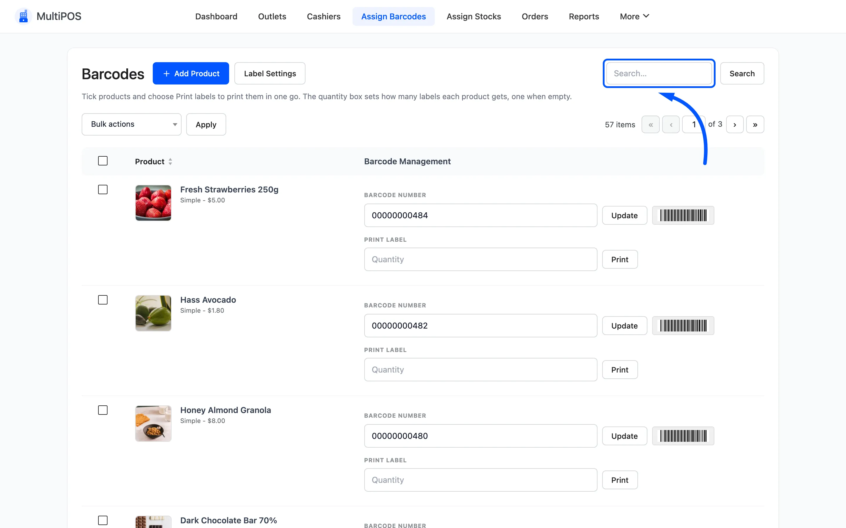Open the Dashboard tab
This screenshot has width=846, height=528.
point(216,16)
